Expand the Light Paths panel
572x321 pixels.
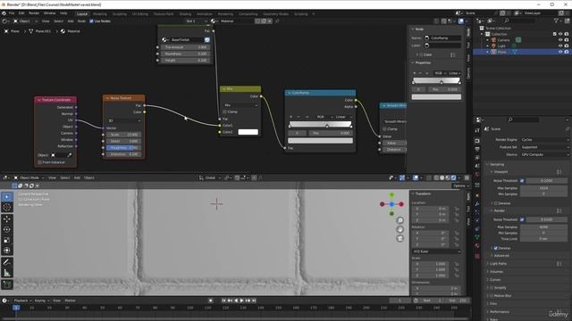(498, 264)
